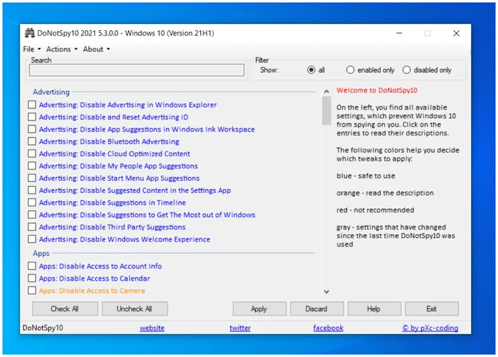The width and height of the screenshot is (498, 357).
Task: Click the About menu dropdown arrow
Action: [x=108, y=50]
